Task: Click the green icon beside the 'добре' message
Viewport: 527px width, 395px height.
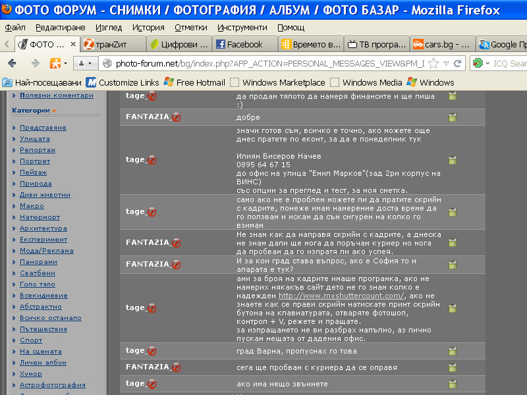Action: [453, 117]
